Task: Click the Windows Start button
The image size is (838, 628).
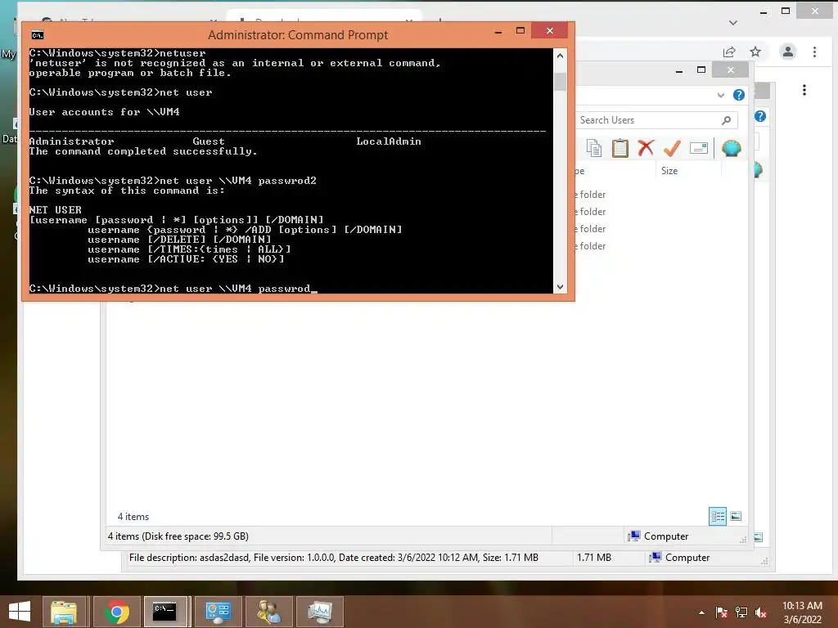Action: click(x=20, y=611)
